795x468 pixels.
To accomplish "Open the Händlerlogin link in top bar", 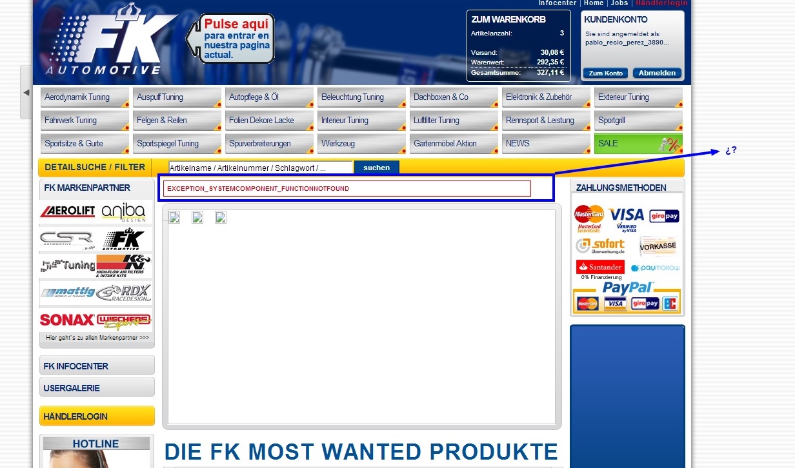I will point(661,3).
